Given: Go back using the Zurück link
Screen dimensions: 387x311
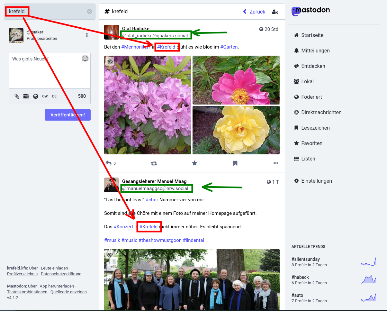Looking at the screenshot, I should click(254, 12).
